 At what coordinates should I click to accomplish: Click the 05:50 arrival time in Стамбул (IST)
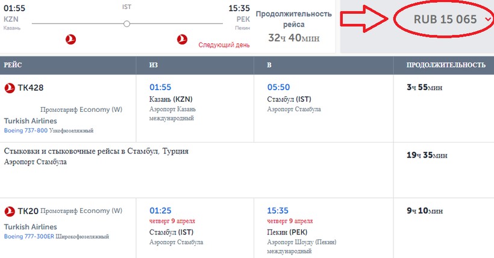coord(278,87)
